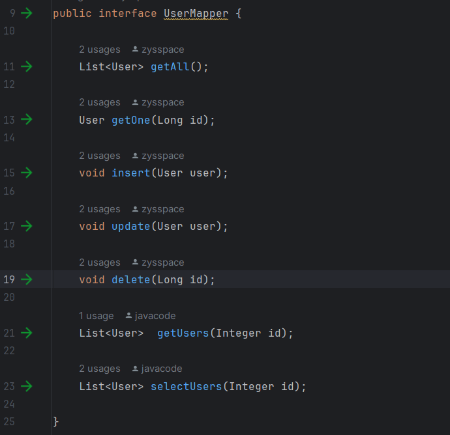Screen dimensions: 450x435
Task: Click the selectUsers method name
Action: coord(187,386)
